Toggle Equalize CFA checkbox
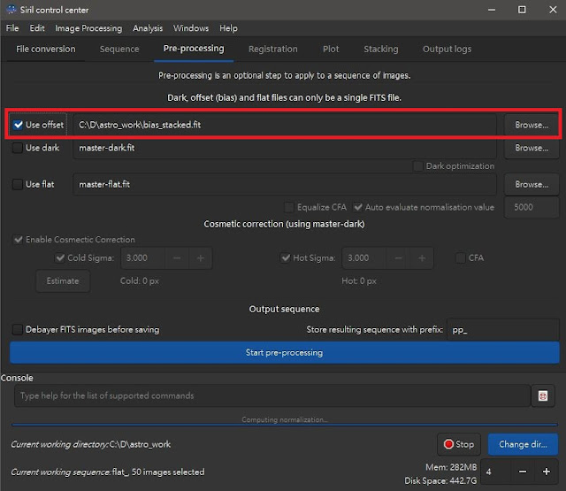 point(289,207)
